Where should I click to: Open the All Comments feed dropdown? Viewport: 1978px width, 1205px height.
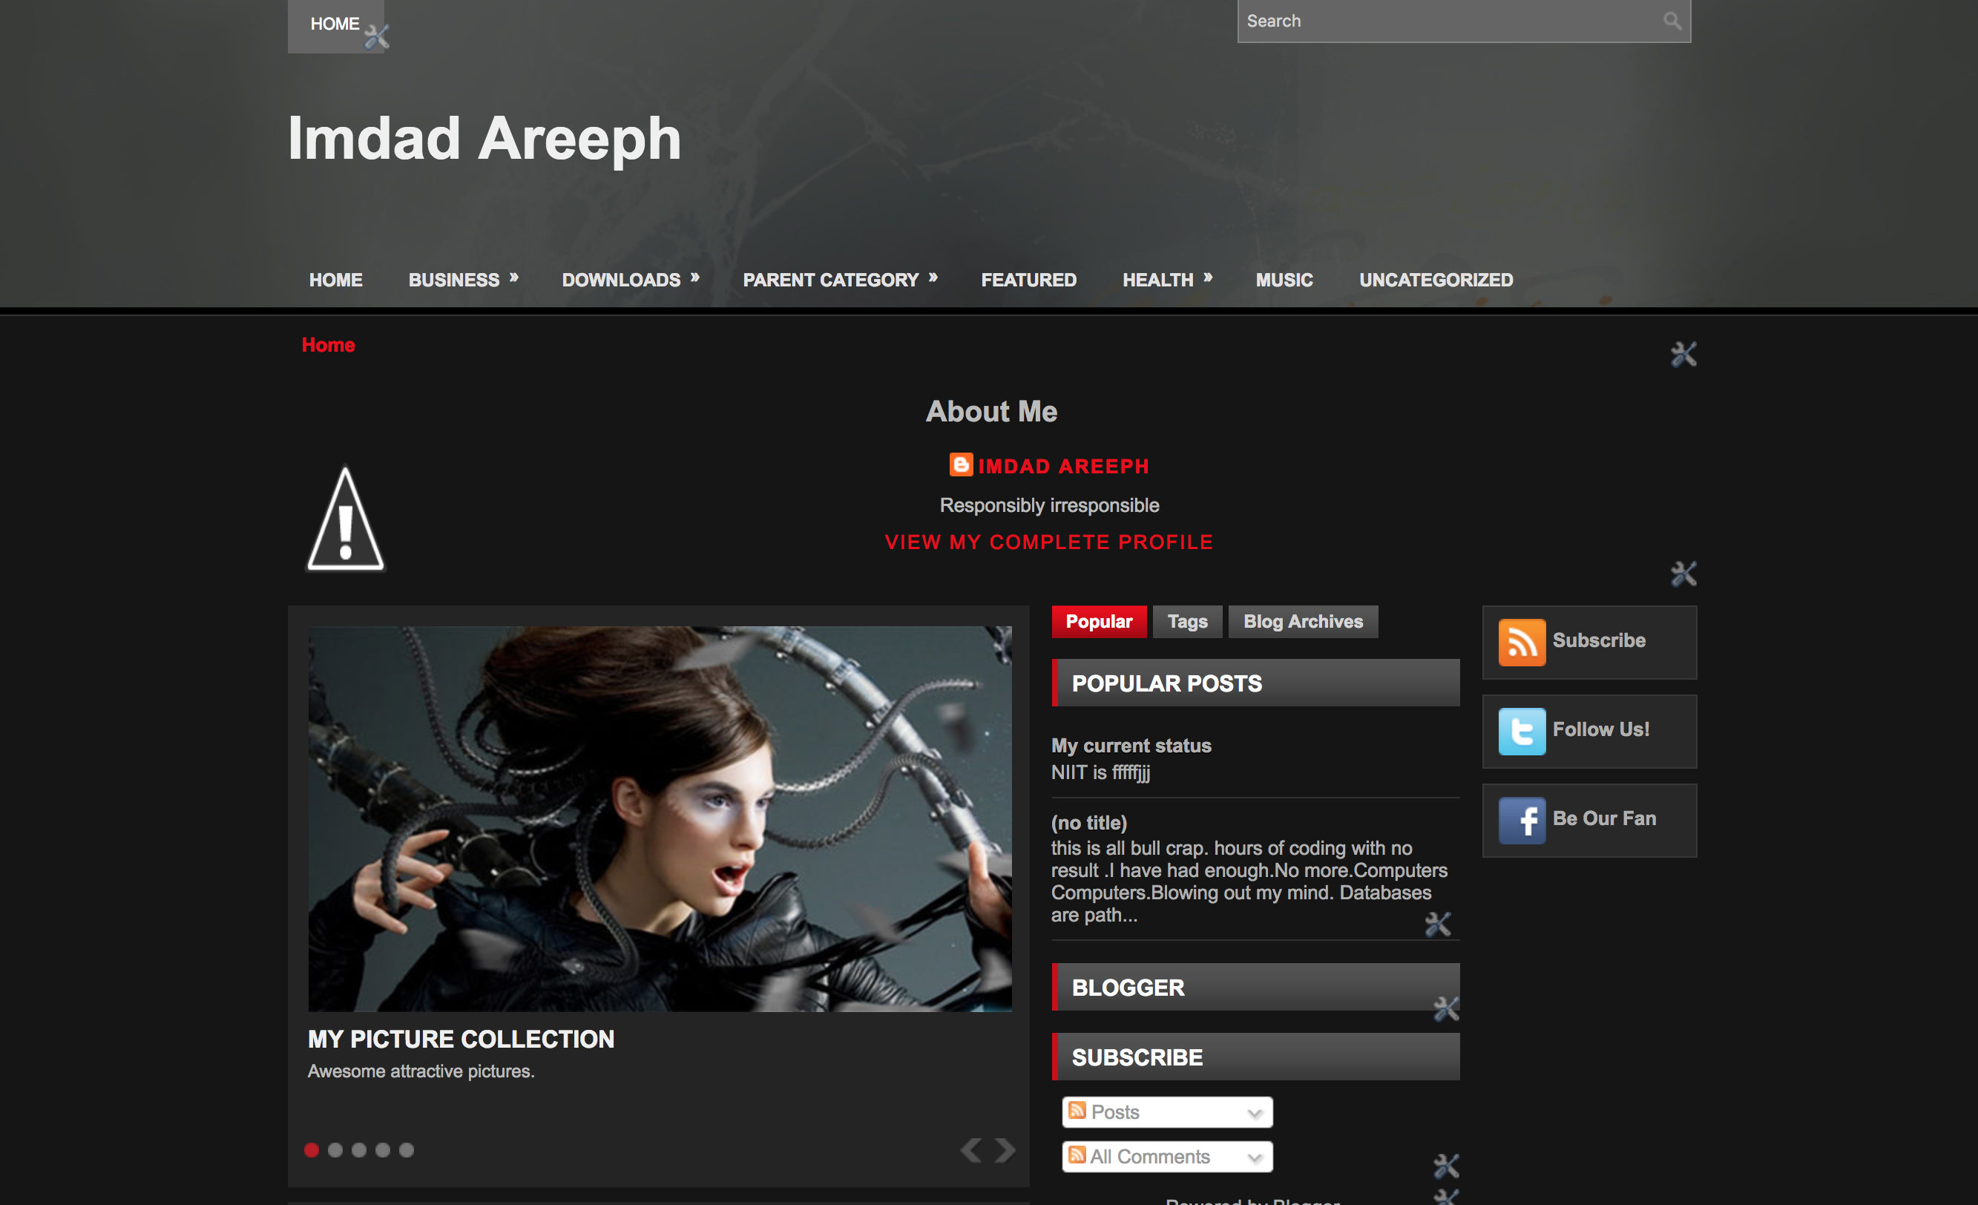(1166, 1156)
